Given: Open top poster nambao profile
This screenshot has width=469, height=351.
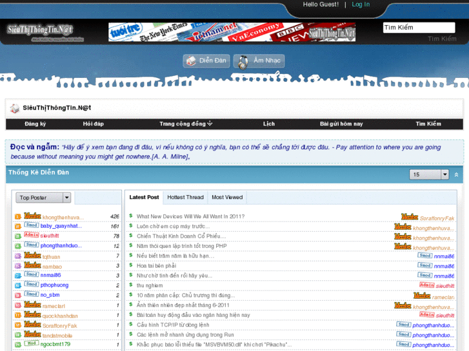Looking at the screenshot, I should tap(52, 267).
